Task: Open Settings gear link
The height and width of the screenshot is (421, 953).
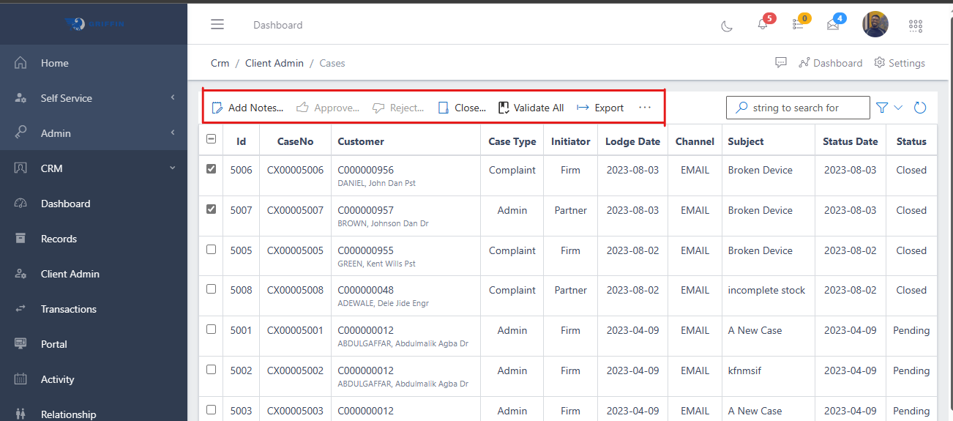Action: 900,63
